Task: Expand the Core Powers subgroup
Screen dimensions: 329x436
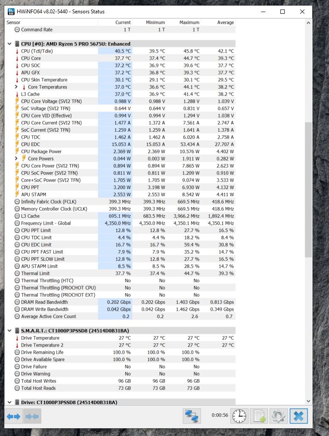Action: [x=16, y=159]
